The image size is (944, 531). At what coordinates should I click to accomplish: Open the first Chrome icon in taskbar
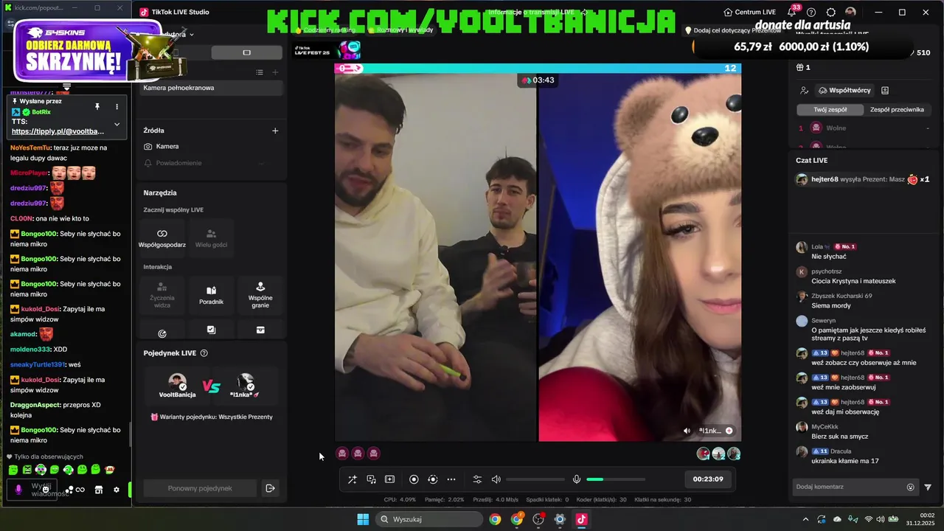point(495,519)
